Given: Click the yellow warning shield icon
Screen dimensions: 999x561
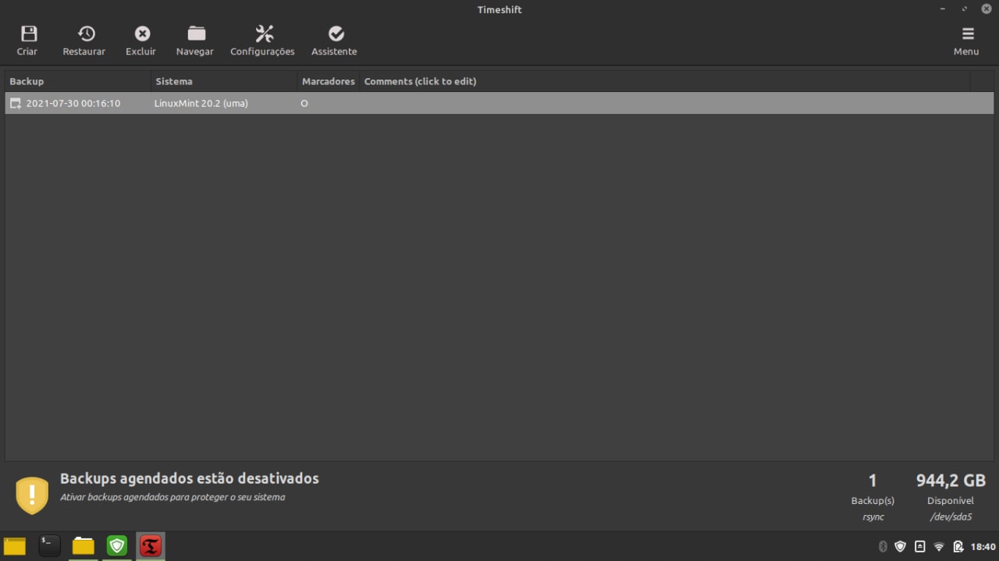Looking at the screenshot, I should [32, 495].
